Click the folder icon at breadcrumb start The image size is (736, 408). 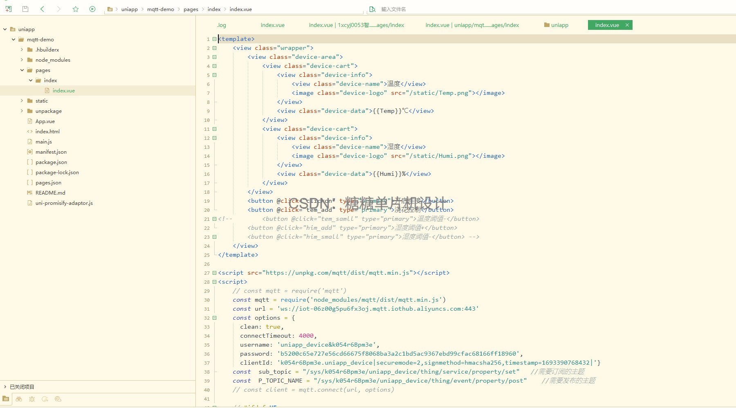pyautogui.click(x=110, y=9)
